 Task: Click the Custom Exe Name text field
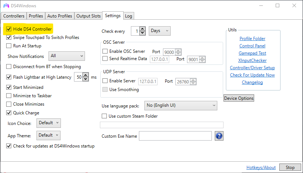pyautogui.click(x=175, y=136)
